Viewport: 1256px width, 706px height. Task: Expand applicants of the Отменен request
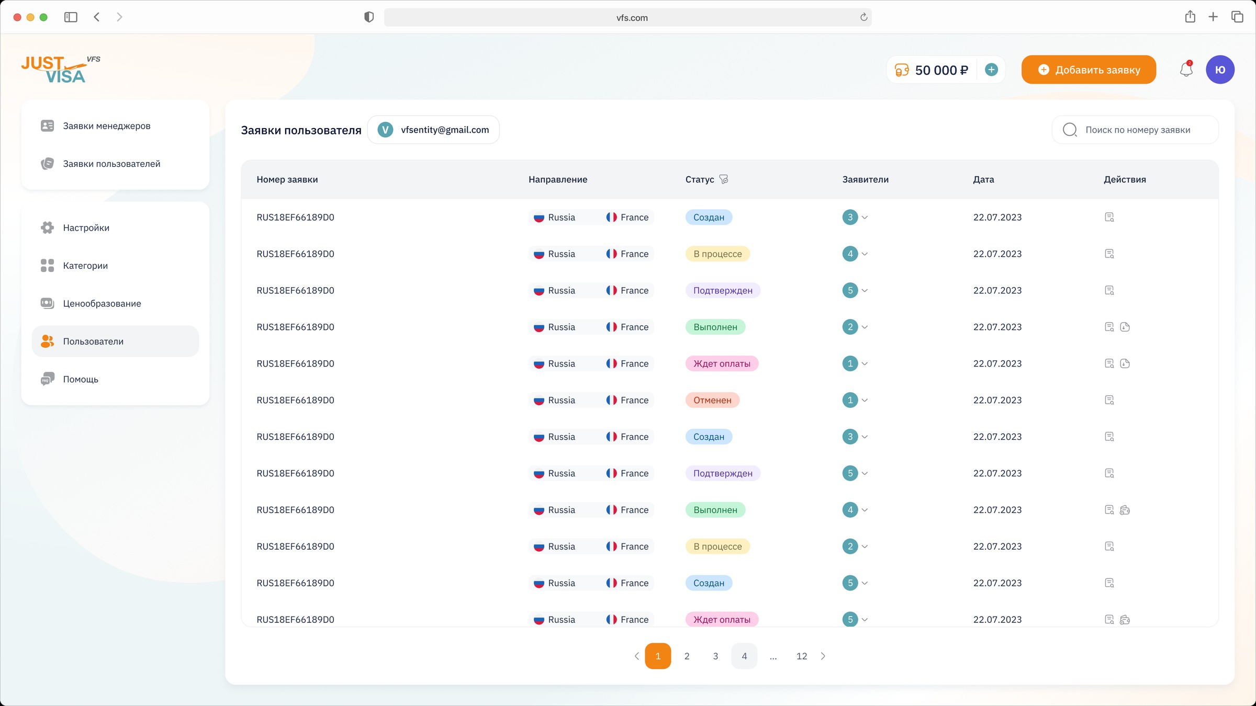[x=865, y=401]
